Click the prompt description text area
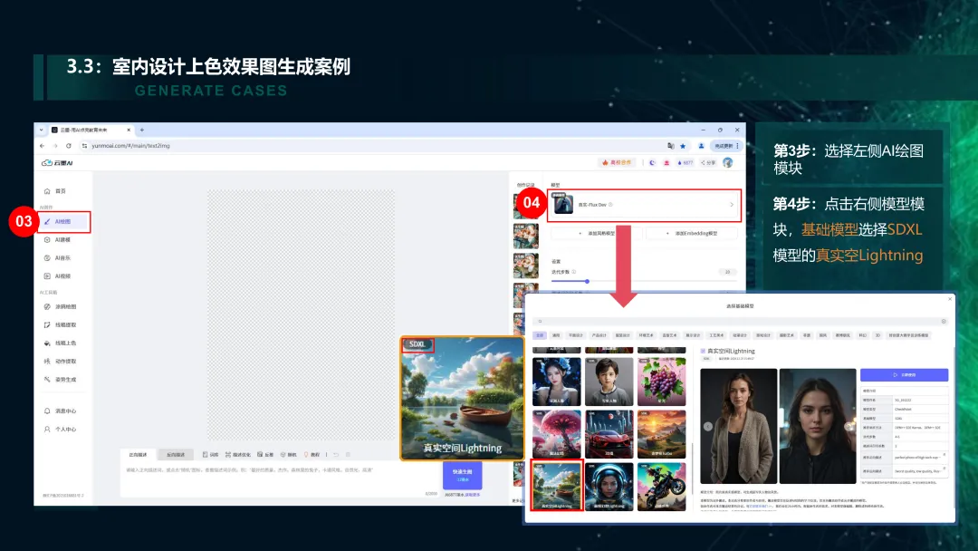The width and height of the screenshot is (978, 551). pyautogui.click(x=281, y=479)
